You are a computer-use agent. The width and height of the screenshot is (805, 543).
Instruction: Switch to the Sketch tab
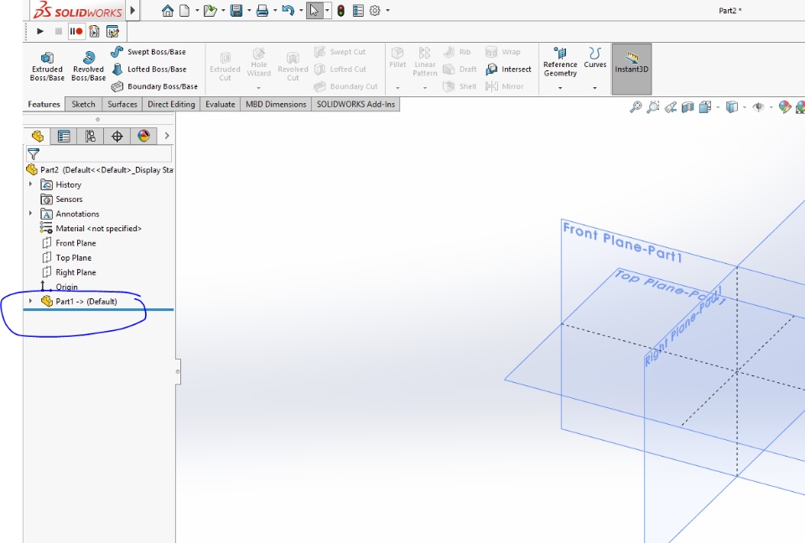pos(83,104)
